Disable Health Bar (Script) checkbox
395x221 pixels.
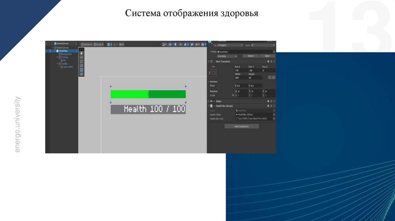[x=214, y=106]
